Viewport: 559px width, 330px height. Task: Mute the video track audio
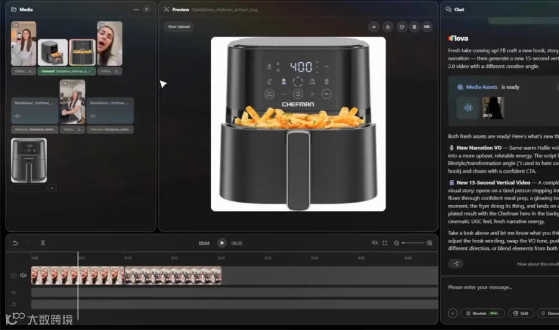[x=23, y=275]
